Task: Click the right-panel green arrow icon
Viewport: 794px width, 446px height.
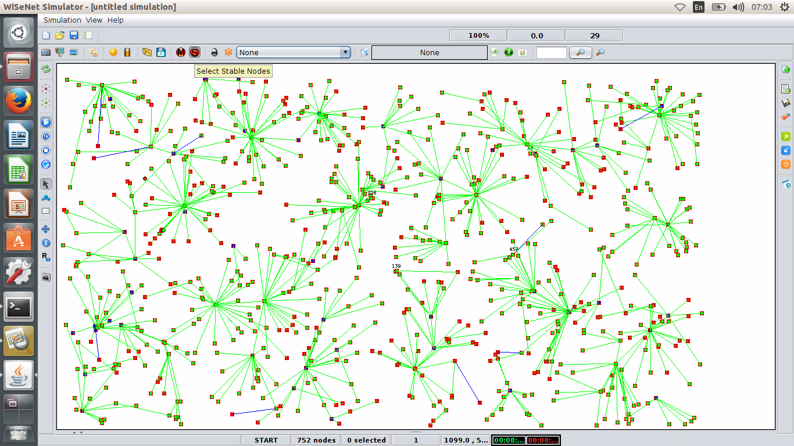Action: [786, 136]
